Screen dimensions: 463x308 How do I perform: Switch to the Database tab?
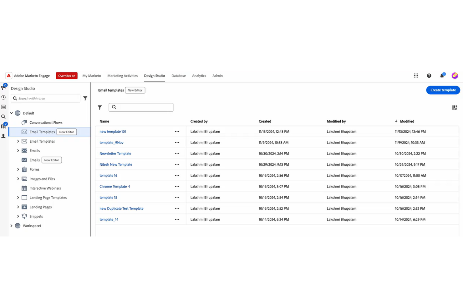pos(178,76)
